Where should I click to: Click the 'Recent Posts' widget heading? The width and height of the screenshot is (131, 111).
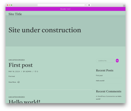click(105, 70)
